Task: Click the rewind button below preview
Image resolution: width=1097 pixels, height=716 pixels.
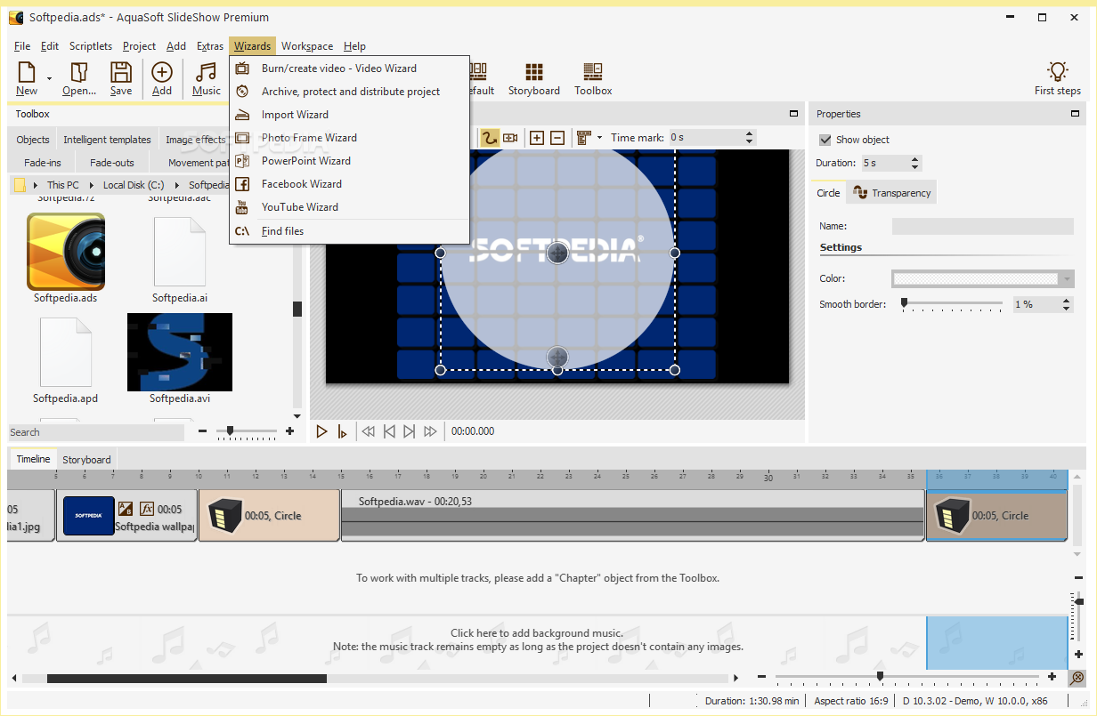Action: 368,431
